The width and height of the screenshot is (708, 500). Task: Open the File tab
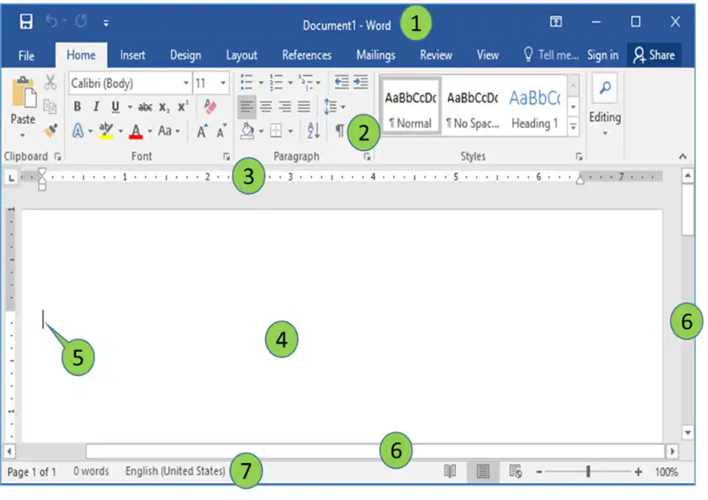[26, 56]
